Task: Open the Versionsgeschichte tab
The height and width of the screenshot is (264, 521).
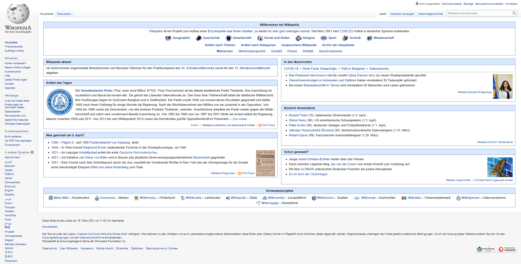Action: tap(430, 14)
